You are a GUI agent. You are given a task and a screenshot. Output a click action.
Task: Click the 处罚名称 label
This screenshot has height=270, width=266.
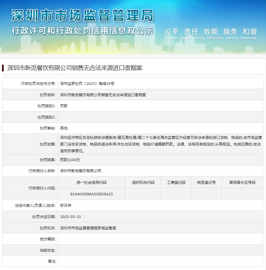tap(48, 95)
